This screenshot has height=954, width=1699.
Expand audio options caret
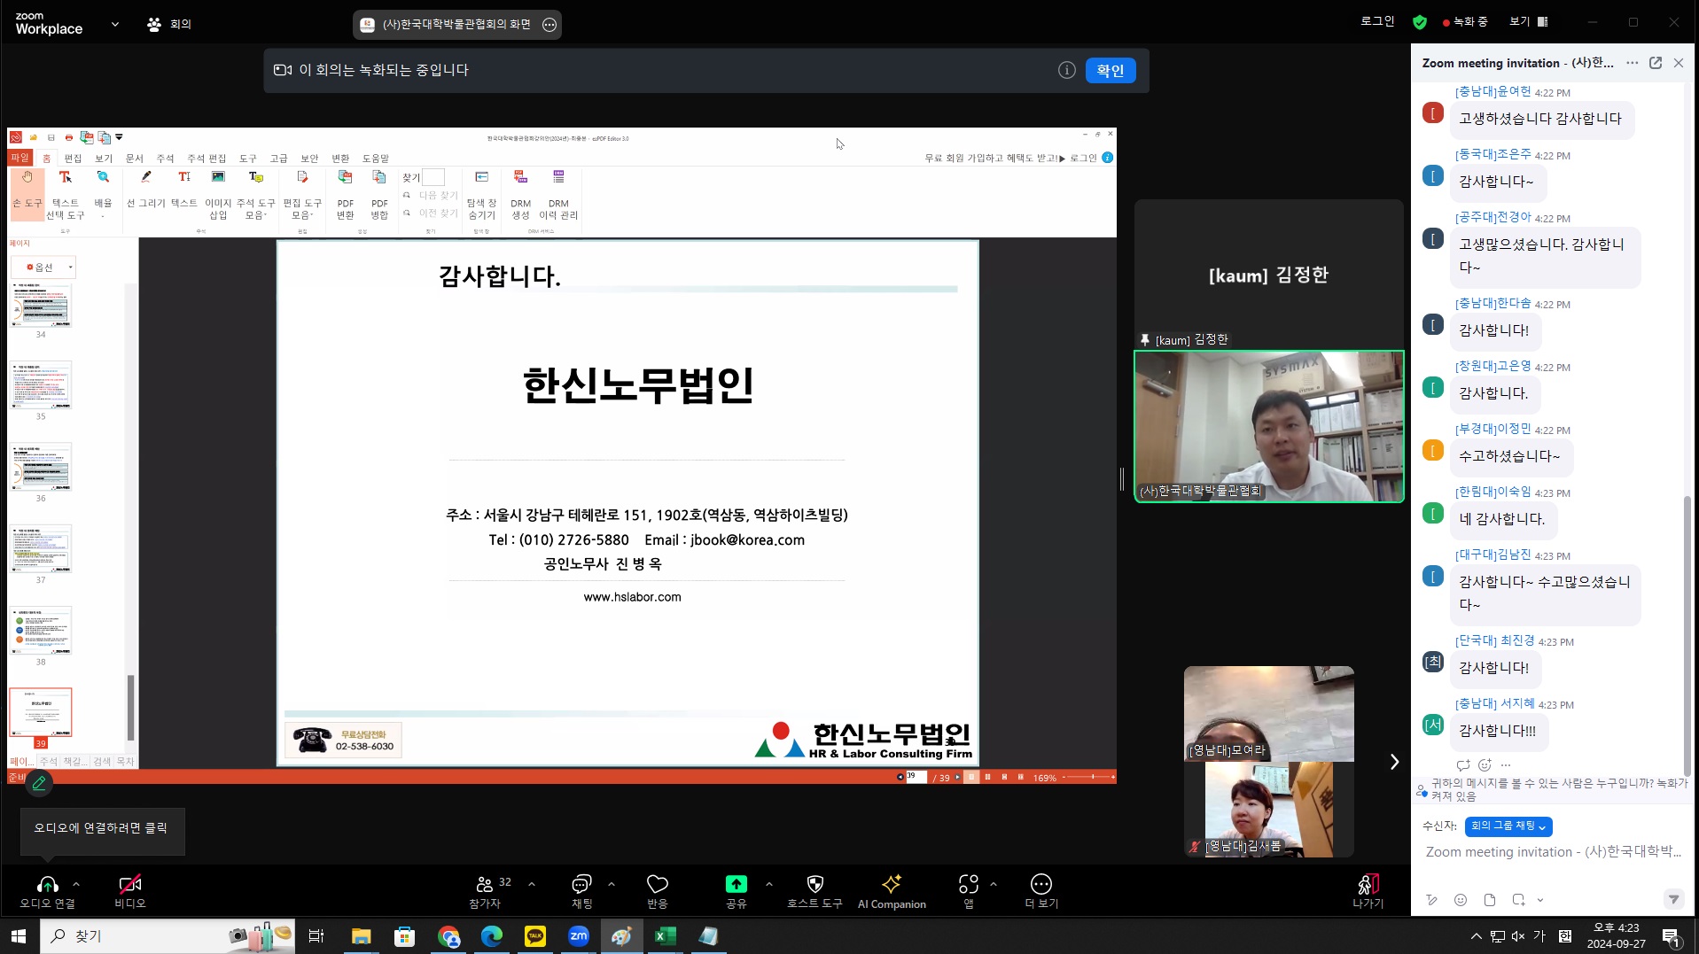click(x=76, y=883)
